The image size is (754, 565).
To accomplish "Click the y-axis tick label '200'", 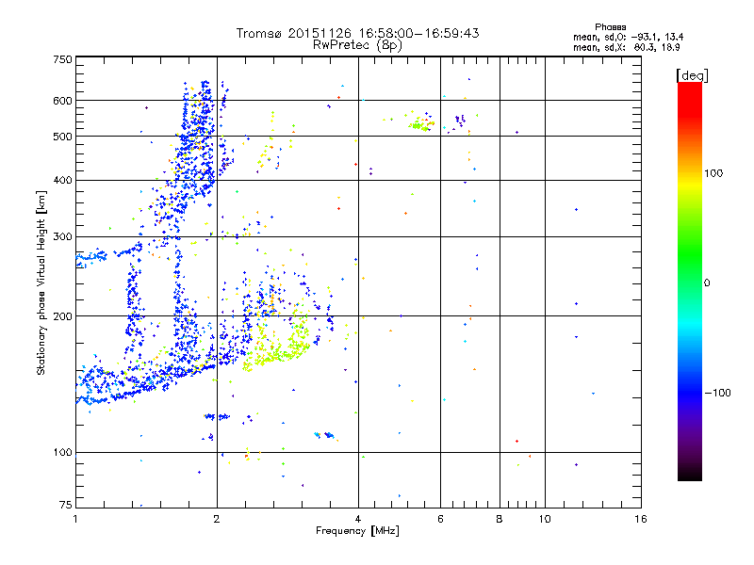I will click(62, 316).
